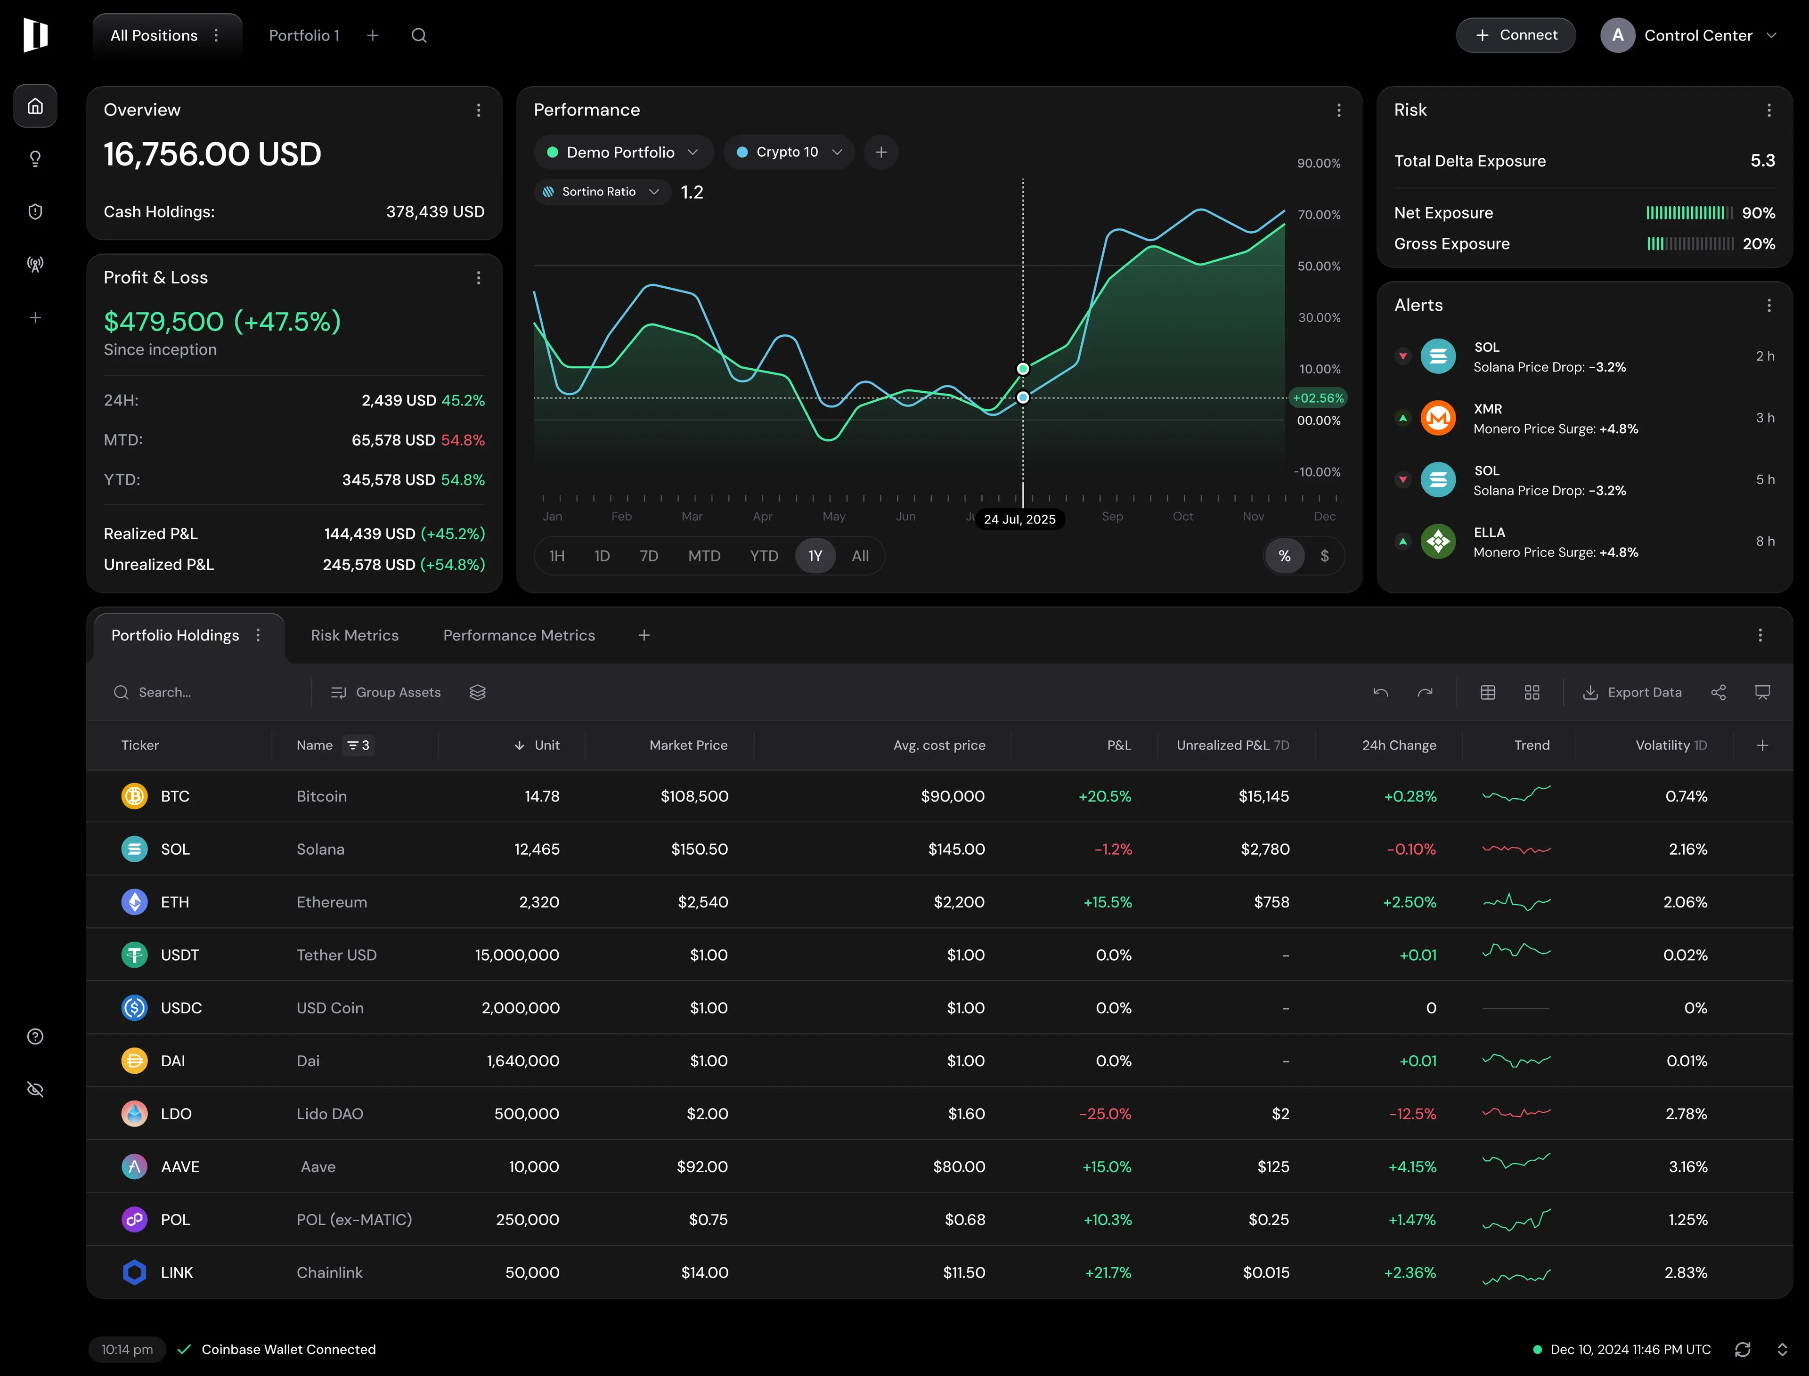Click Export Data

pyautogui.click(x=1632, y=692)
